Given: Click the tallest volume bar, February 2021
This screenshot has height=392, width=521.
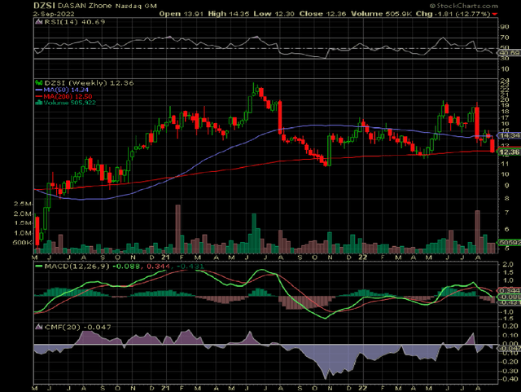Looking at the screenshot, I should point(177,229).
